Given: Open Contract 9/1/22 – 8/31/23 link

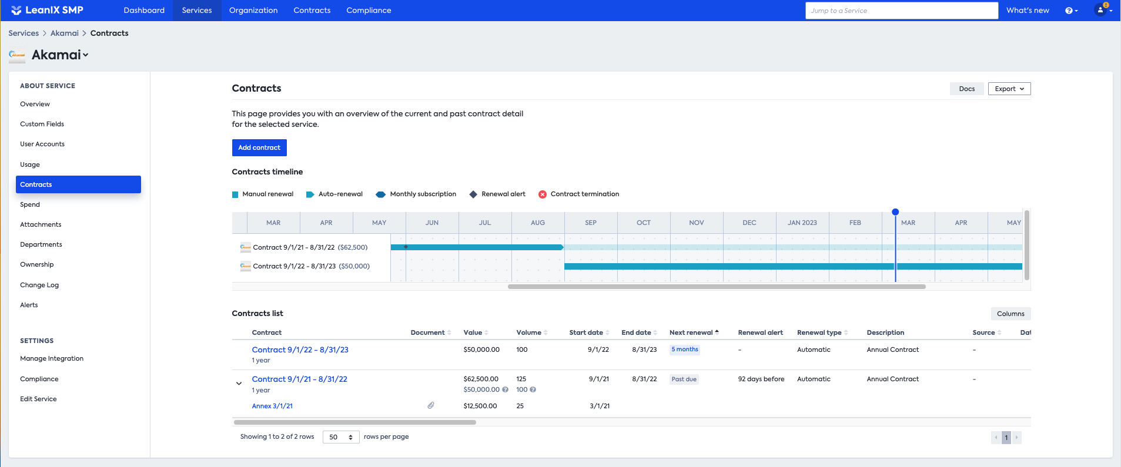Looking at the screenshot, I should [x=300, y=350].
